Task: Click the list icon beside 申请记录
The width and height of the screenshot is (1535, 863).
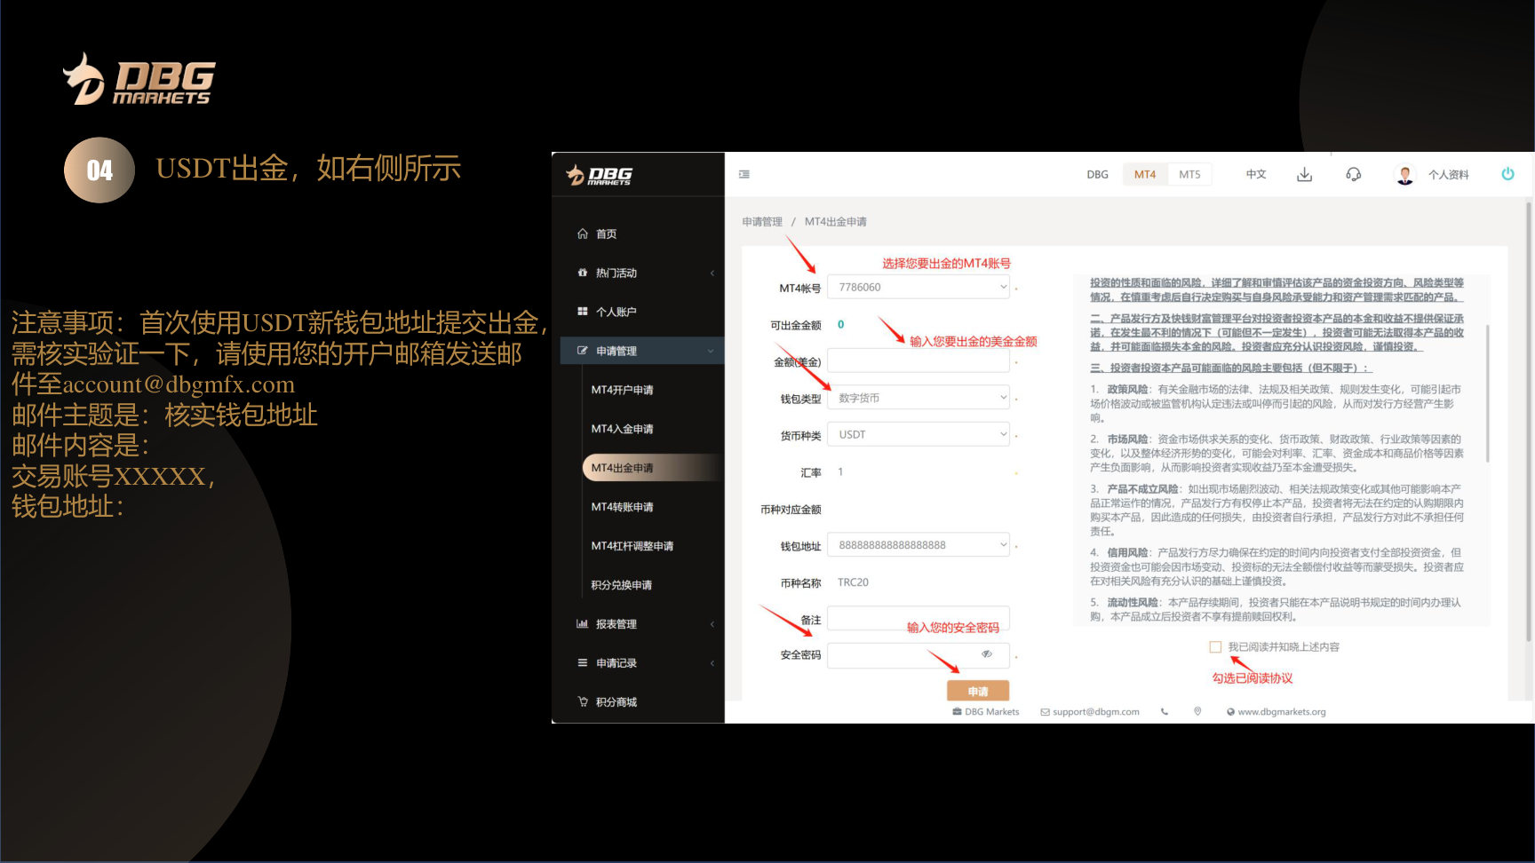Action: coord(583,663)
